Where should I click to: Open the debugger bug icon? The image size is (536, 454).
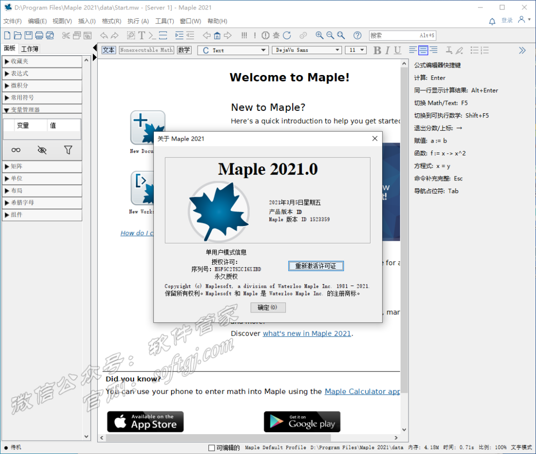pyautogui.click(x=276, y=35)
